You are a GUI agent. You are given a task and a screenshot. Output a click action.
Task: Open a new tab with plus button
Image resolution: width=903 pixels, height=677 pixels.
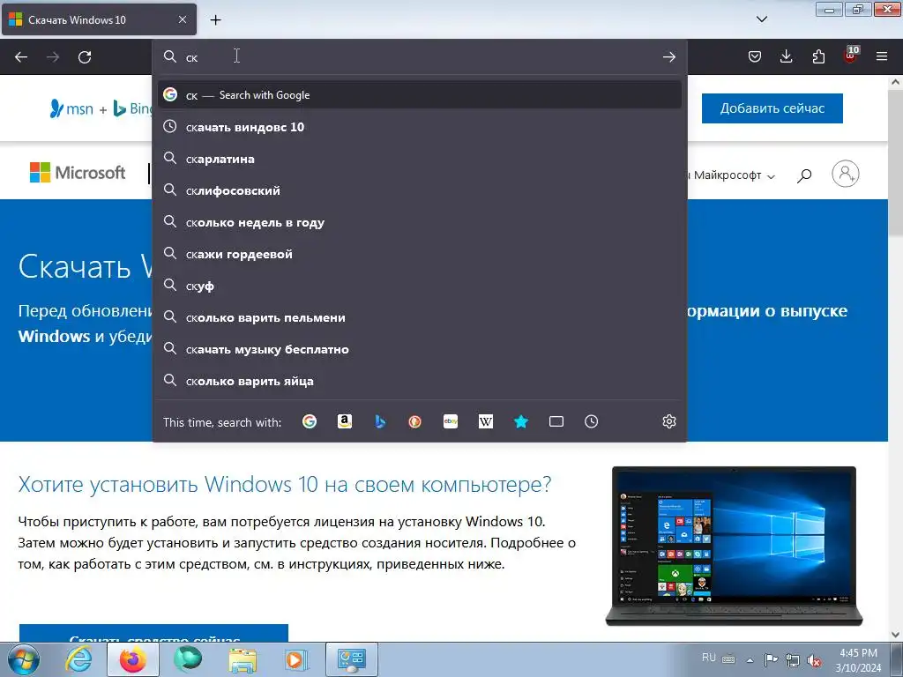[x=215, y=20]
